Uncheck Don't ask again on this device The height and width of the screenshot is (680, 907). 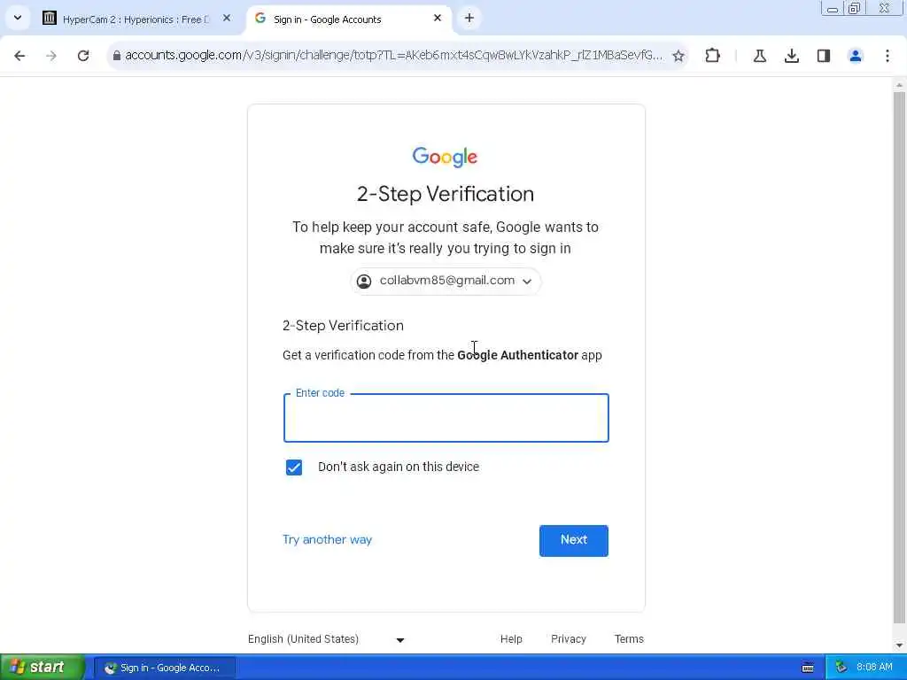[x=294, y=467]
